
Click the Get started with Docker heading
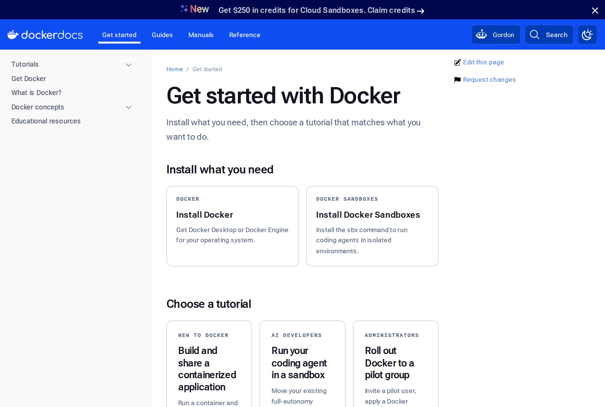coord(283,95)
